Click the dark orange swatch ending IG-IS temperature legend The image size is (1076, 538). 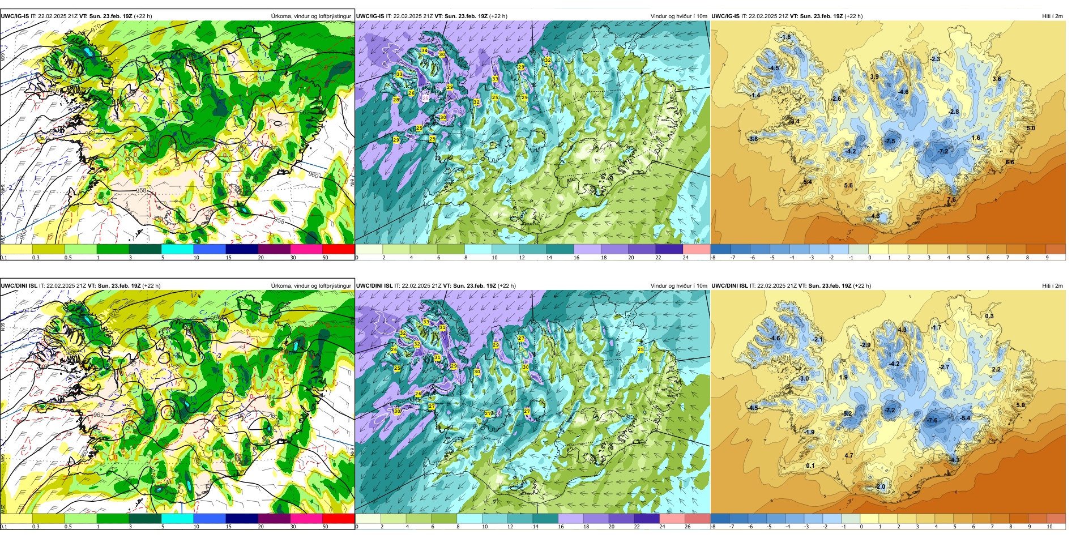coord(1056,249)
